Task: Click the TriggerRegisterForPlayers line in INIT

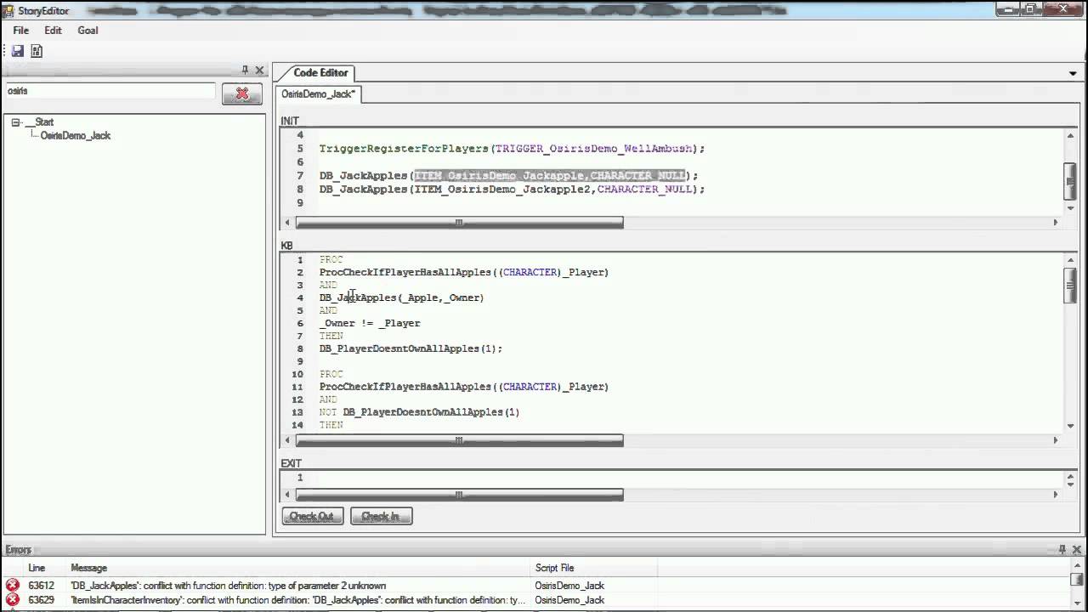Action: click(512, 149)
